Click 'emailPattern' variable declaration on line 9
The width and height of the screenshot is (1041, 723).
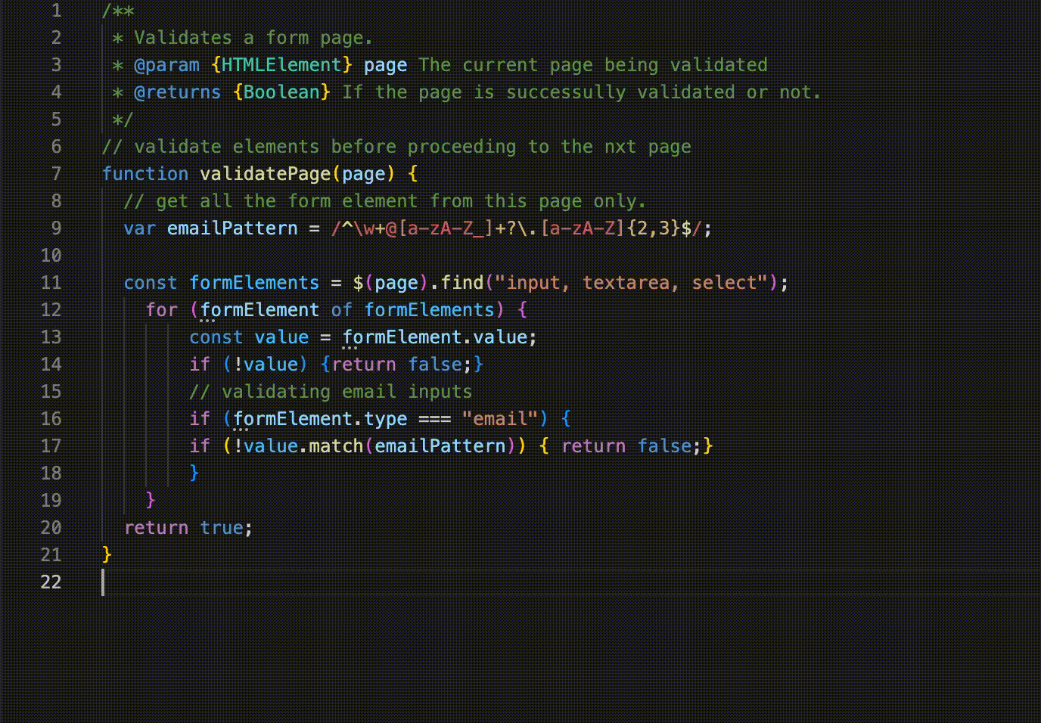tap(232, 228)
